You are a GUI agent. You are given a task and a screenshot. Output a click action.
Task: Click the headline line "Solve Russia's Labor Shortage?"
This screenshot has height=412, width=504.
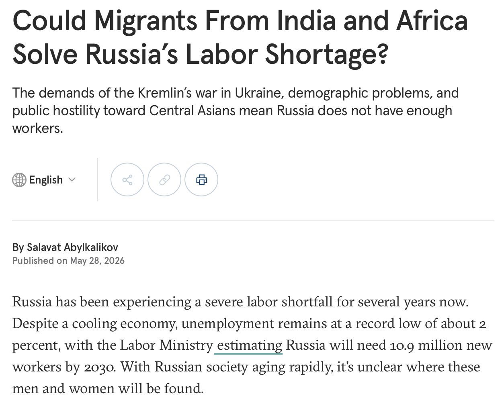pyautogui.click(x=200, y=54)
